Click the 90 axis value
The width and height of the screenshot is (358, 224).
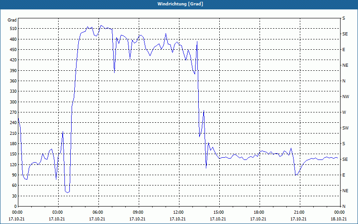point(14,175)
